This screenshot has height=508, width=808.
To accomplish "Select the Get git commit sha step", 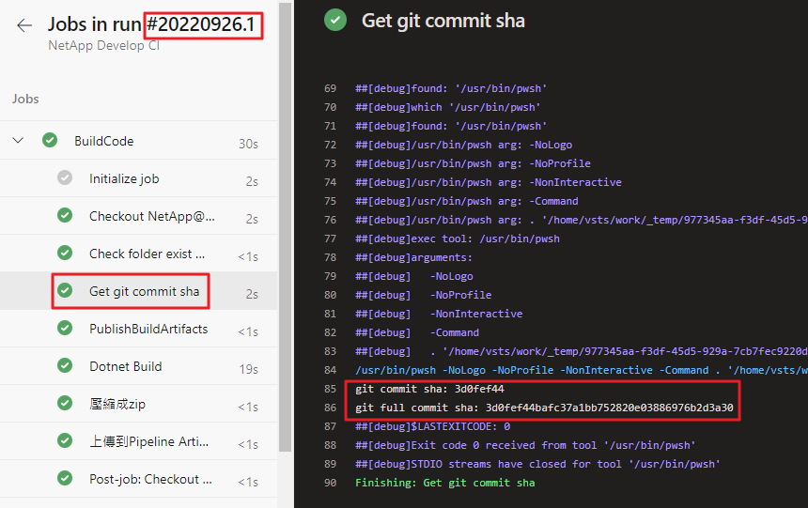I will coord(145,292).
